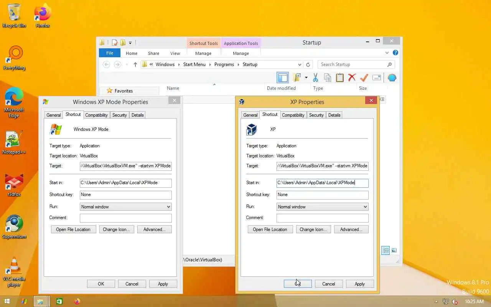Viewport: 491px width, 307px height.
Task: Click the New Folder icon in quick access toolbar
Action: 123,43
